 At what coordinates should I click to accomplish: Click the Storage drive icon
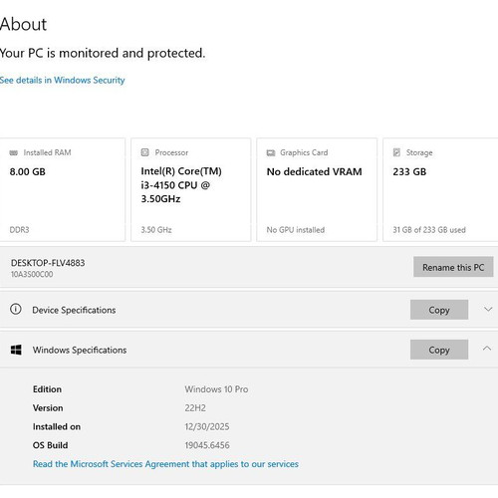point(396,152)
